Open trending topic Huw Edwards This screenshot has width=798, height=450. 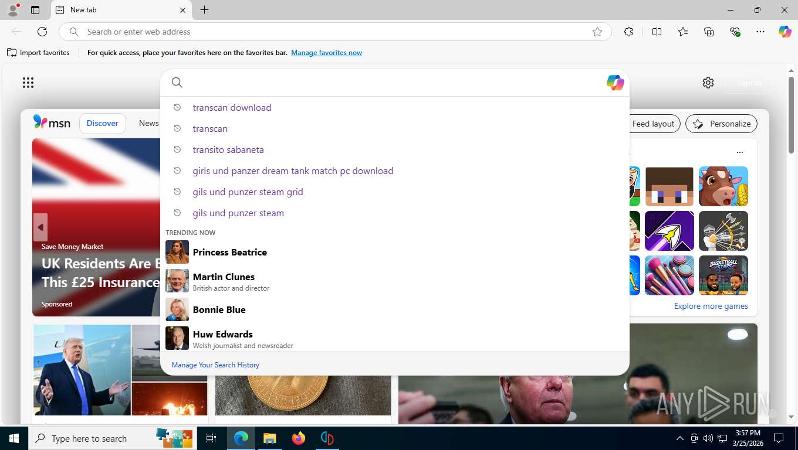(394, 338)
